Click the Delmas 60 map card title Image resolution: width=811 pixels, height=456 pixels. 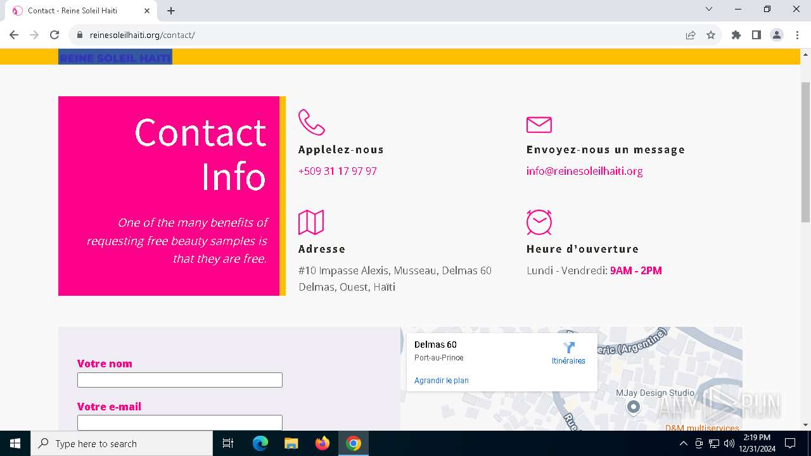click(x=435, y=345)
